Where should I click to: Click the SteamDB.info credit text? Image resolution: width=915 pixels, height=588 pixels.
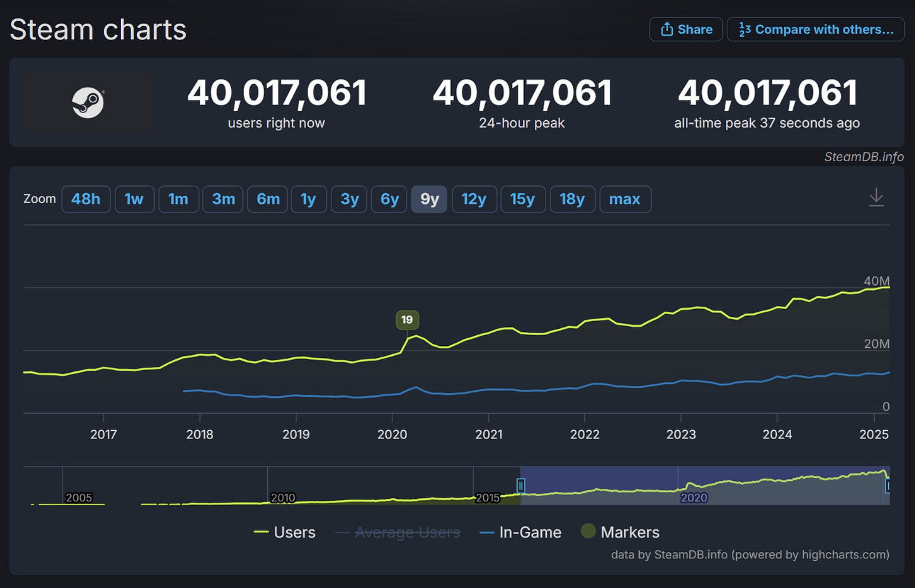click(864, 157)
